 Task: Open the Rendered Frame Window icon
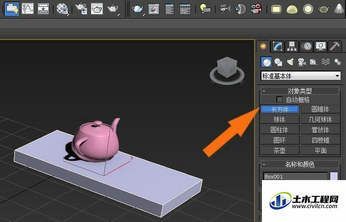point(97,9)
